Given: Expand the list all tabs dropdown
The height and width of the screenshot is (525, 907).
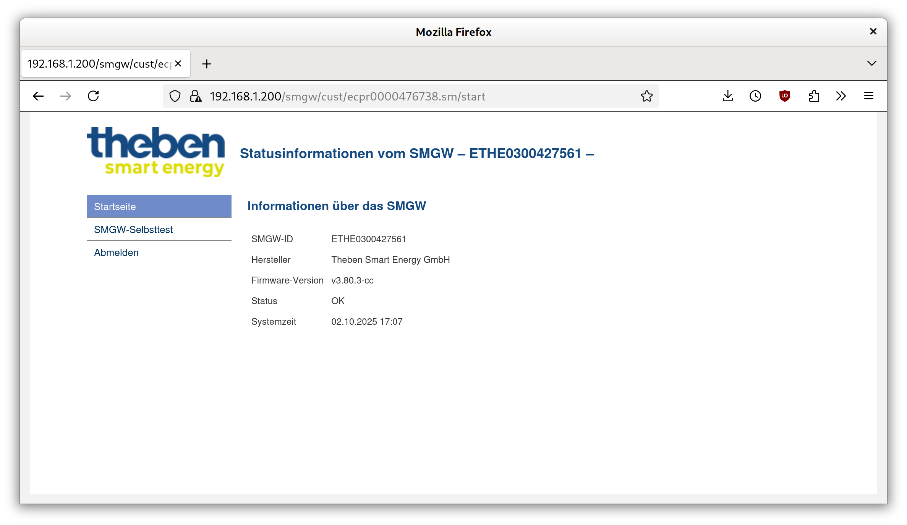Looking at the screenshot, I should [x=871, y=63].
